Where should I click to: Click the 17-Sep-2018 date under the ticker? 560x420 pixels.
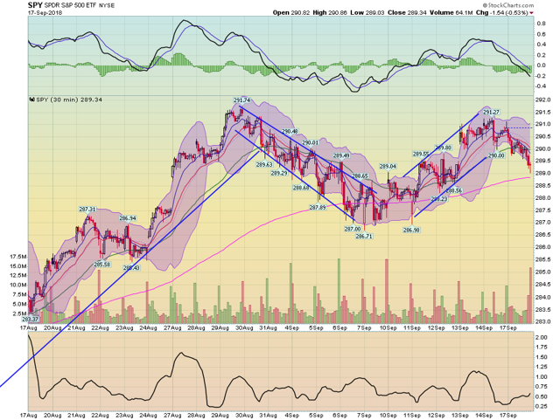pyautogui.click(x=45, y=12)
